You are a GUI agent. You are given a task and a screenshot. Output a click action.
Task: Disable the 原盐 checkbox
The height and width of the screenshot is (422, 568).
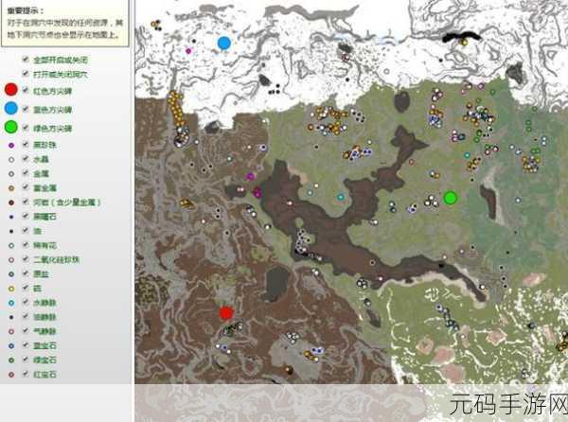point(26,273)
